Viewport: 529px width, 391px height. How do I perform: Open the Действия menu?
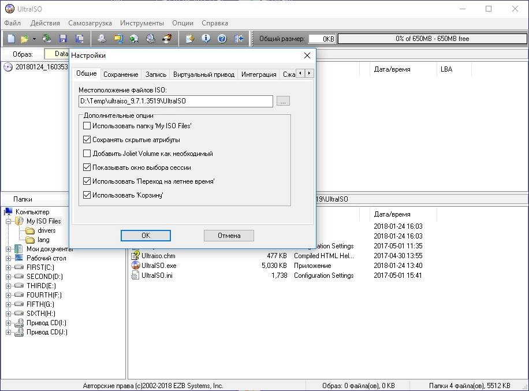[x=45, y=23]
